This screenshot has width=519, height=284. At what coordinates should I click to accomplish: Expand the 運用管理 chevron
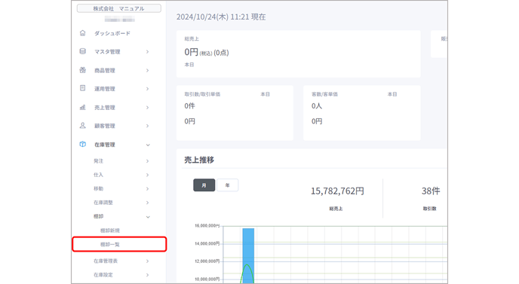[x=148, y=89]
